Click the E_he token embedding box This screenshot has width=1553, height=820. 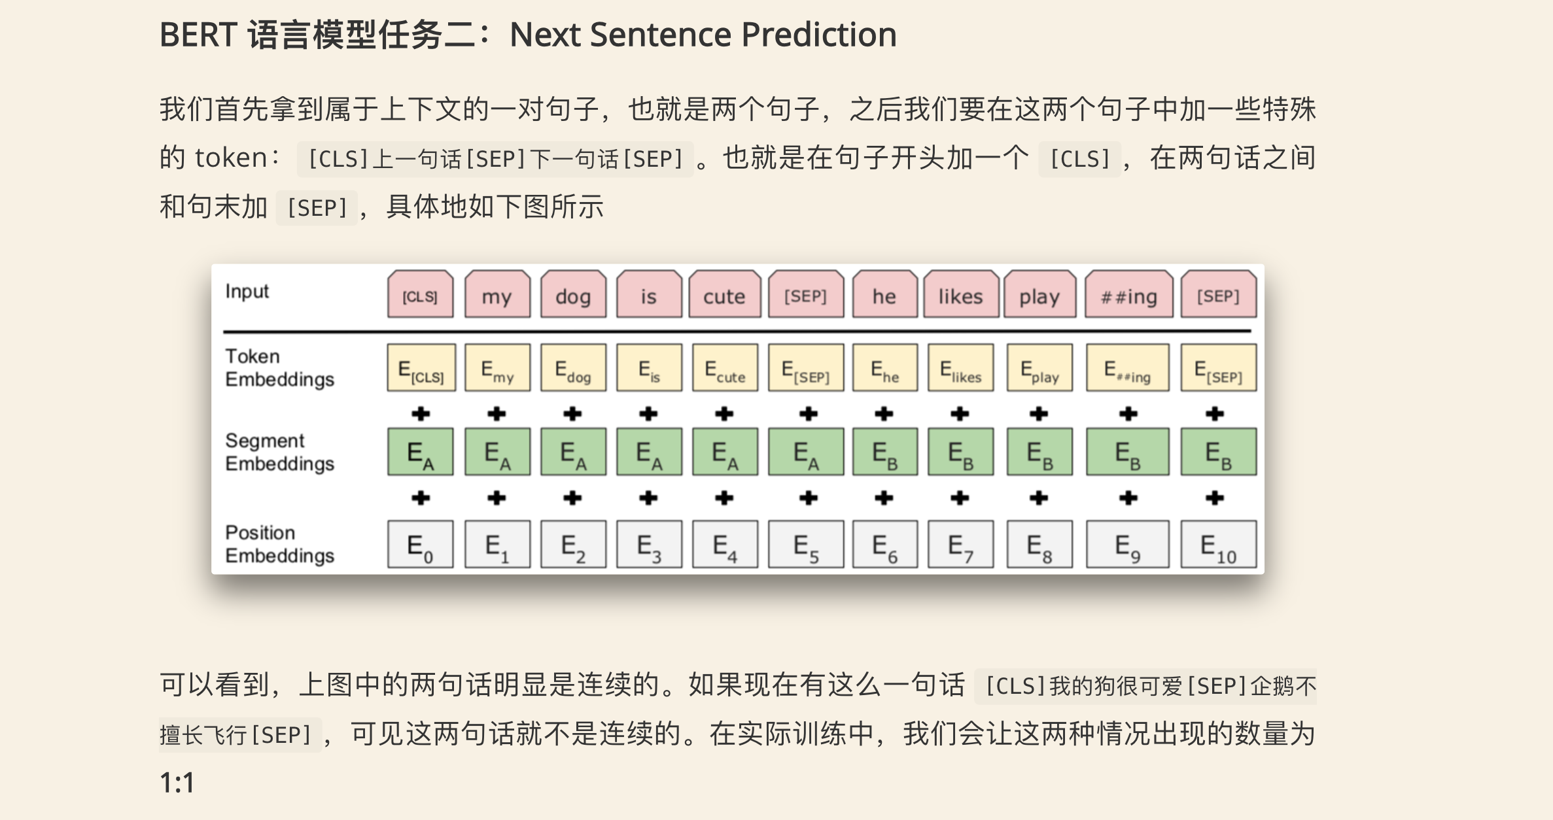884,368
